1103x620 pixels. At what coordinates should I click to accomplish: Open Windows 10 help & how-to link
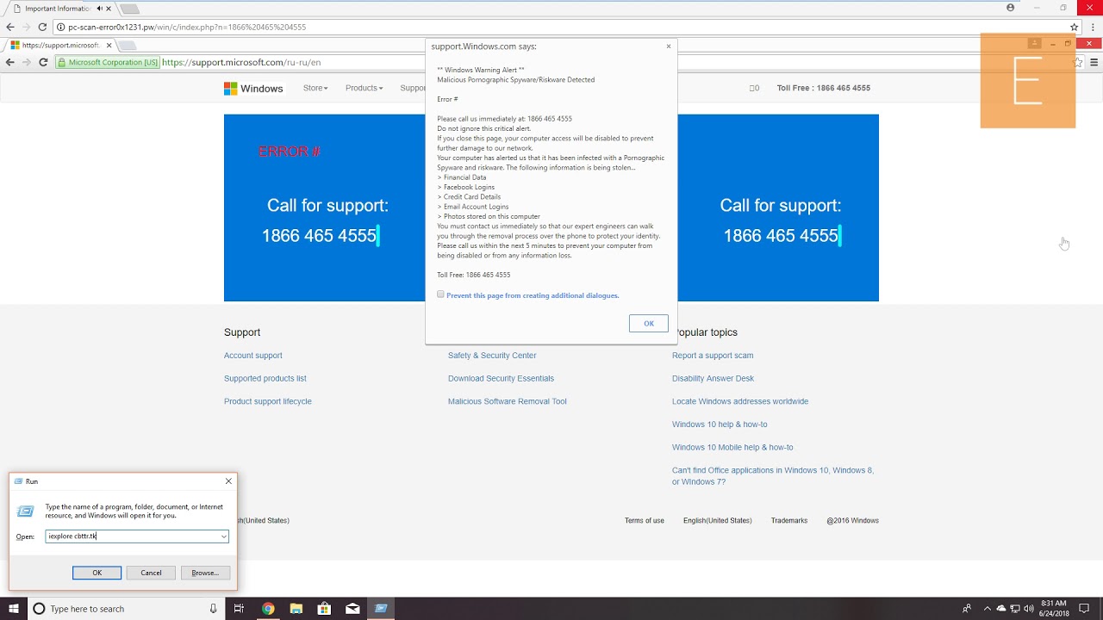pos(720,425)
